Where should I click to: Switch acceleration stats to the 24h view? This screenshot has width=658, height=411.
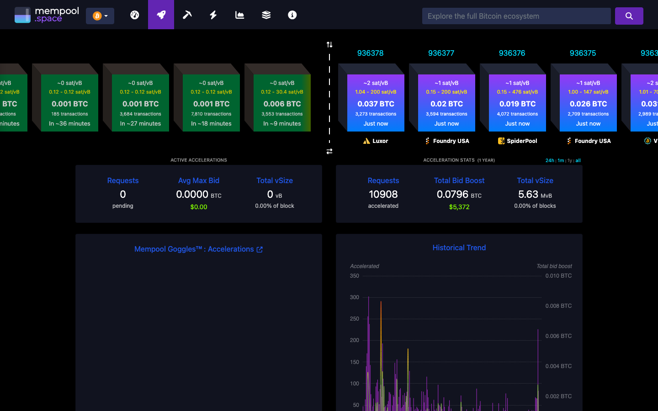(x=550, y=160)
